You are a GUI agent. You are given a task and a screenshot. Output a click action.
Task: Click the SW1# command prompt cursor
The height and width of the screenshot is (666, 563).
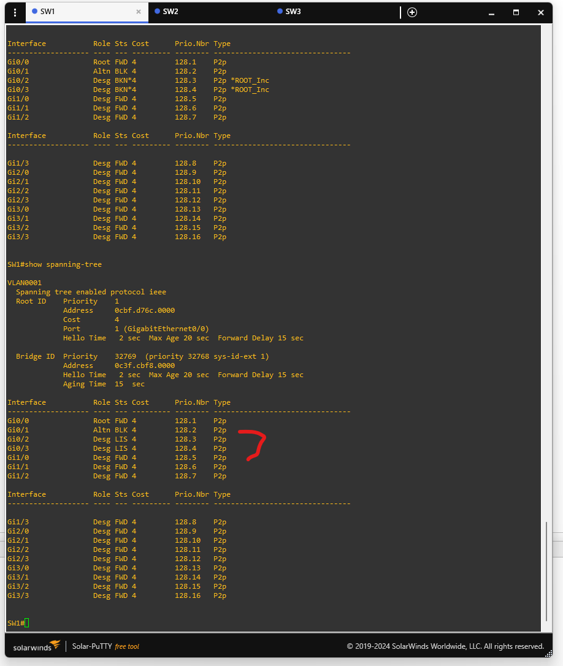(27, 623)
